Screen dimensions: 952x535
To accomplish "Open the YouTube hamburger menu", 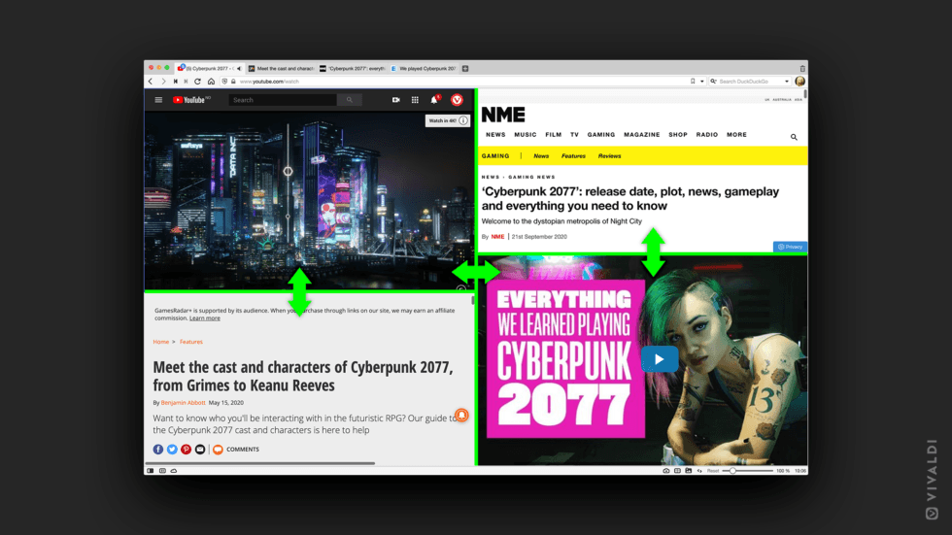I will (158, 100).
